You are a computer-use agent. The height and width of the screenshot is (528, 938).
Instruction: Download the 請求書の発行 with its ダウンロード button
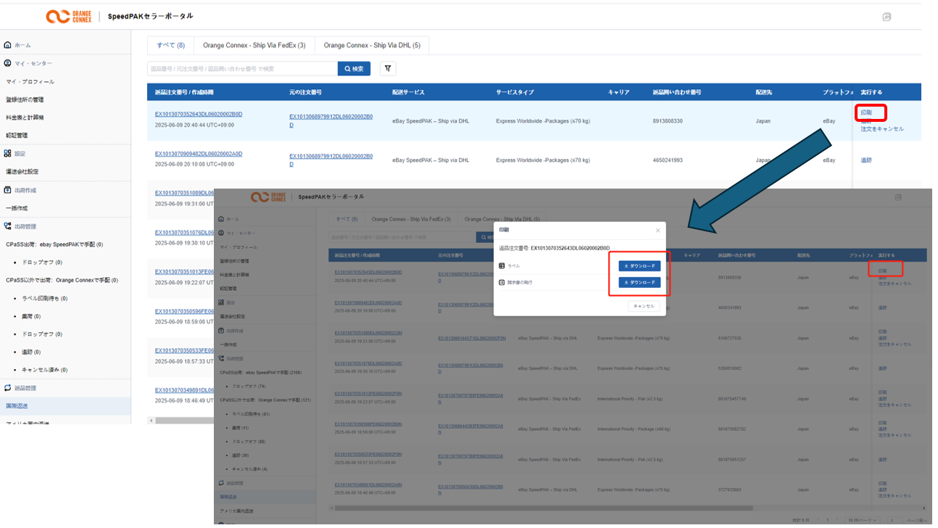(x=639, y=282)
